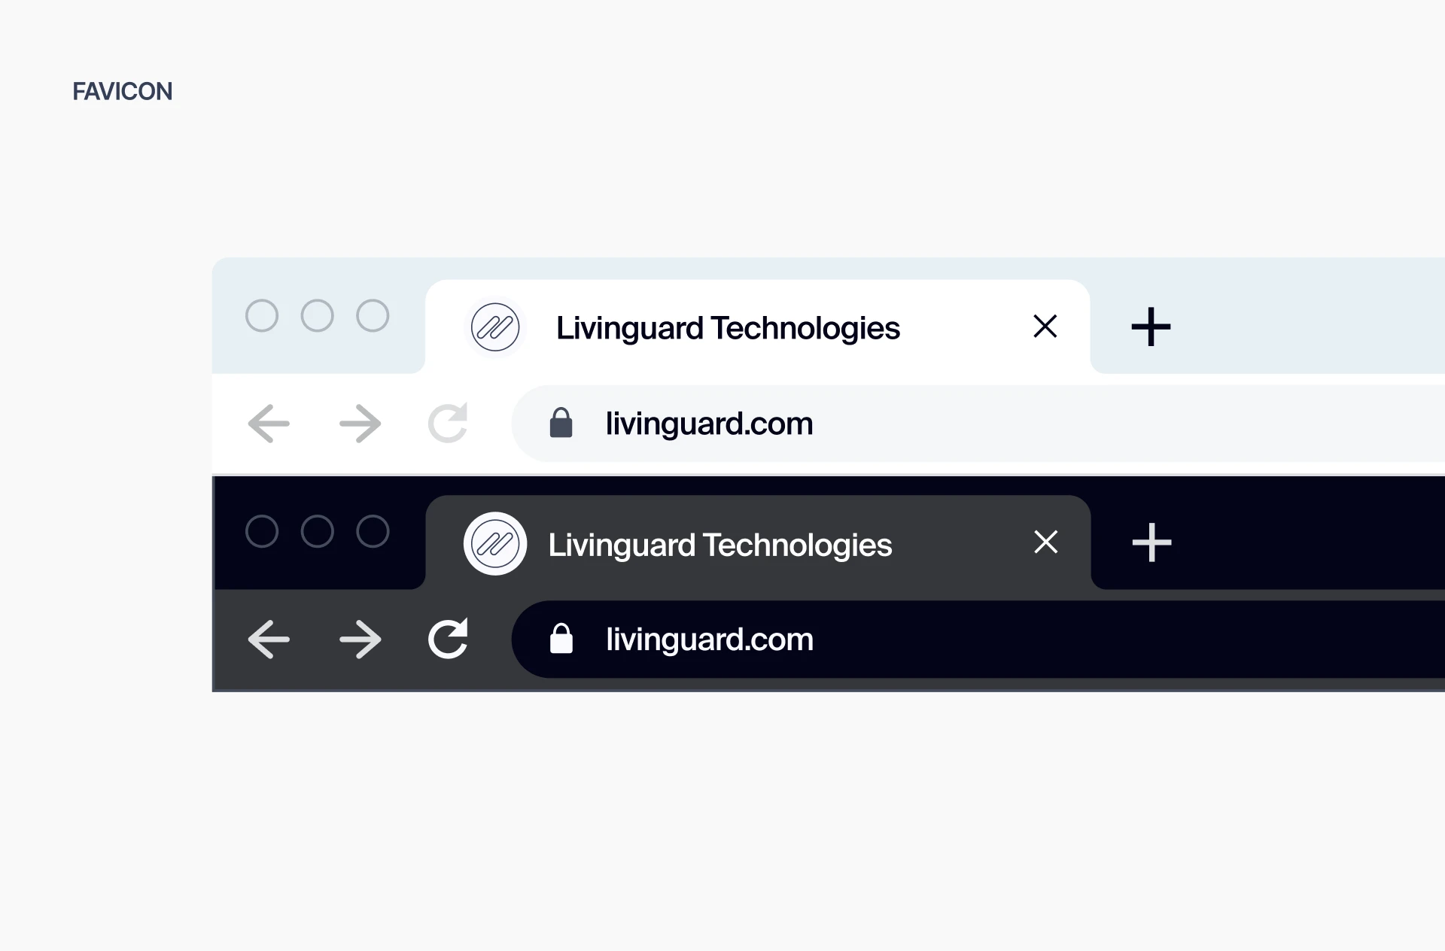Click the livinguard.com address field in light browser

[978, 424]
